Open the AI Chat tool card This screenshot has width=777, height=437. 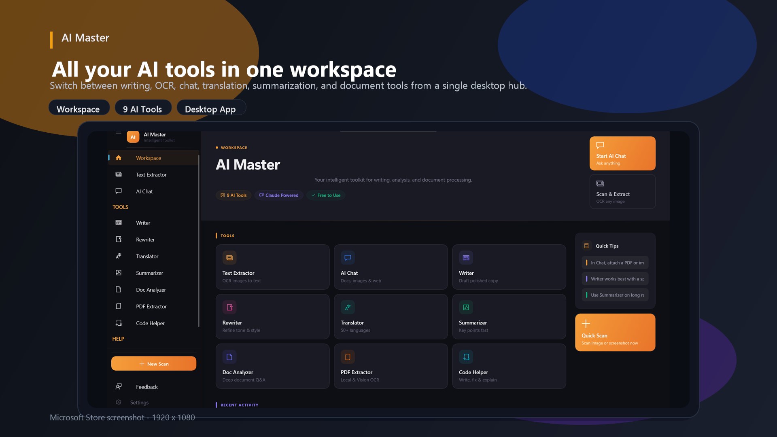391,267
